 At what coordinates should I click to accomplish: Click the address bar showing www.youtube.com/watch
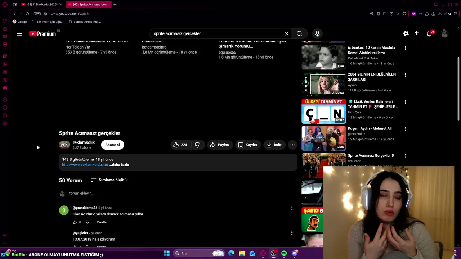(x=69, y=14)
